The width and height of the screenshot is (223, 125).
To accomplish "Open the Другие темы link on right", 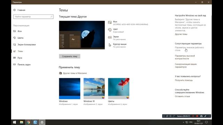I will (x=181, y=34).
